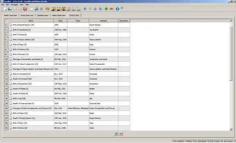Open the View menu

tap(22, 5)
